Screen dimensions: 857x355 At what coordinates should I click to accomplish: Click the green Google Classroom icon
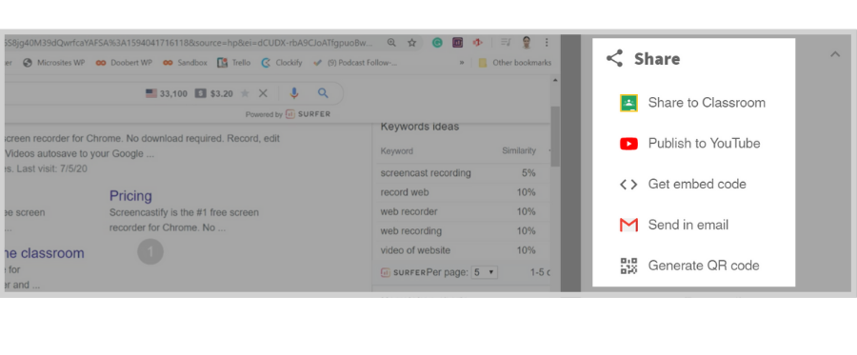(628, 103)
